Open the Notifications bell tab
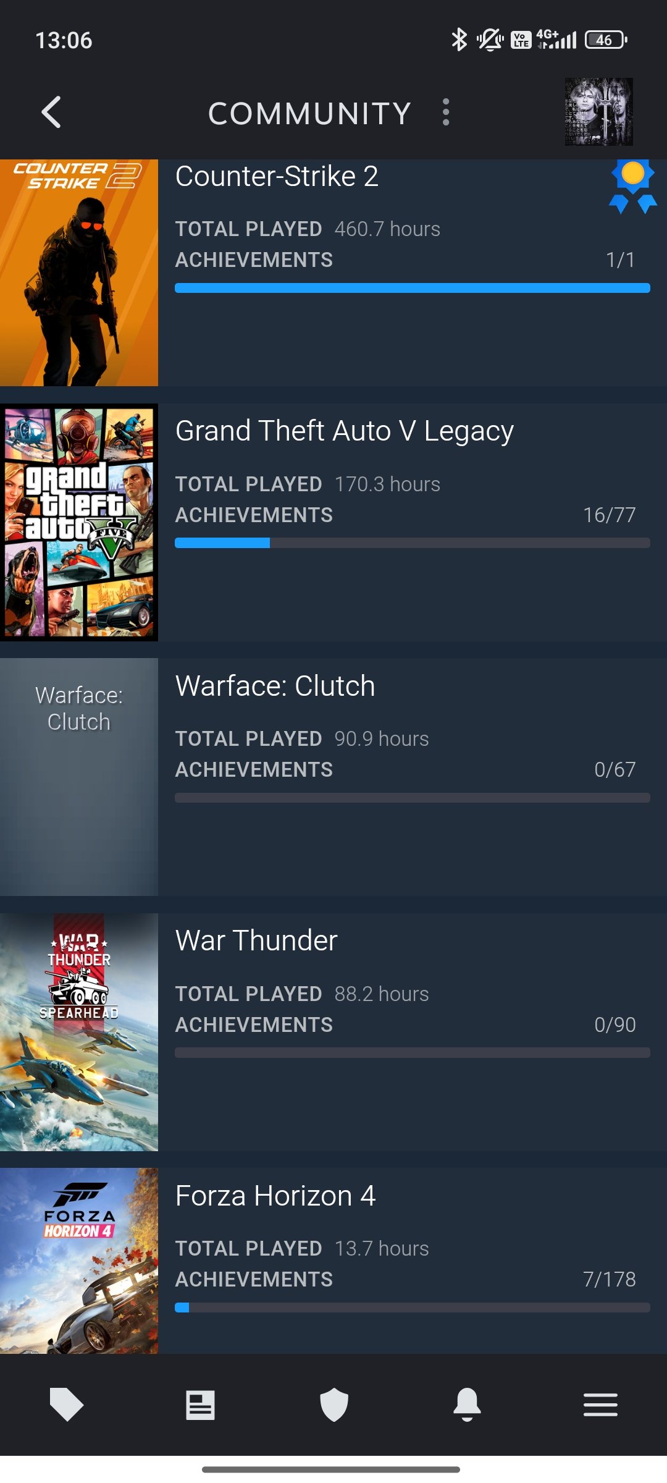Viewport: 667px width, 1483px height. 467,1405
